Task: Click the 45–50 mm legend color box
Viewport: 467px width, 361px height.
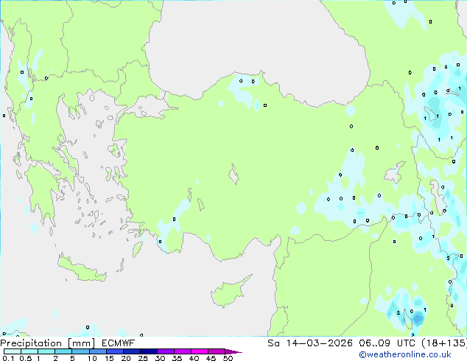Action: [x=217, y=351]
